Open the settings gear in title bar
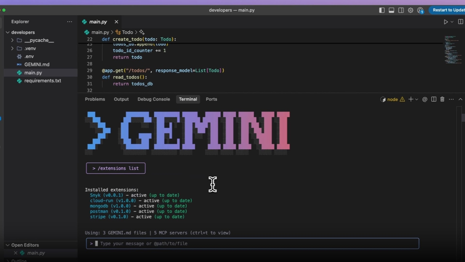Screen dimensions: 465x262 pos(411,10)
